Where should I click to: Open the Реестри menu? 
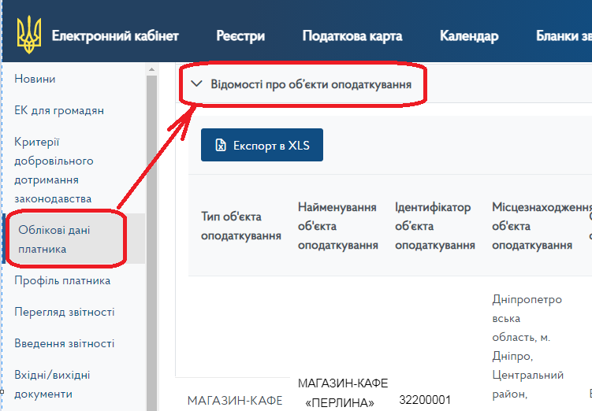240,36
